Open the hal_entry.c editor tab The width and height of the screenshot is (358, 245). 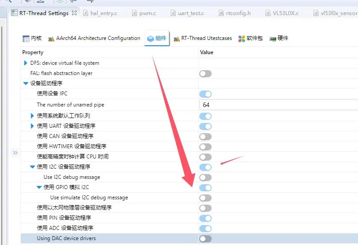tap(103, 13)
